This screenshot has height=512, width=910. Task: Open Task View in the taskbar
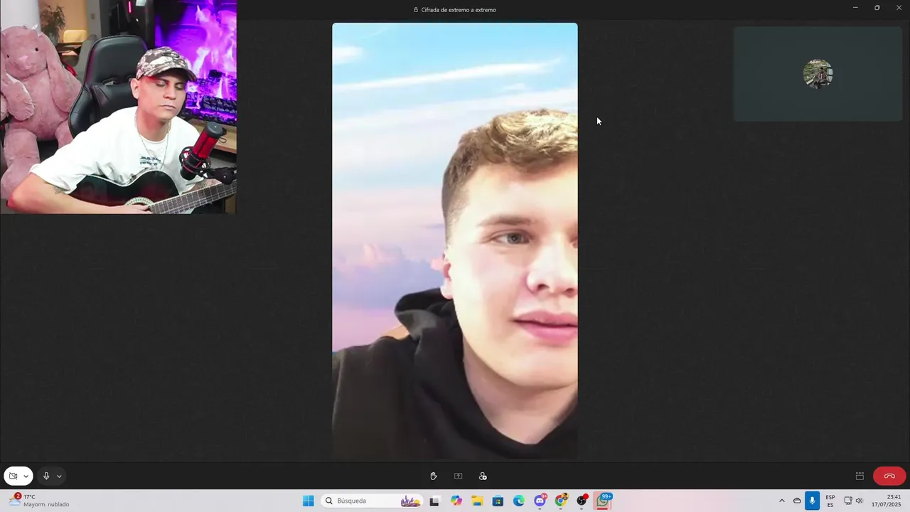[434, 501]
